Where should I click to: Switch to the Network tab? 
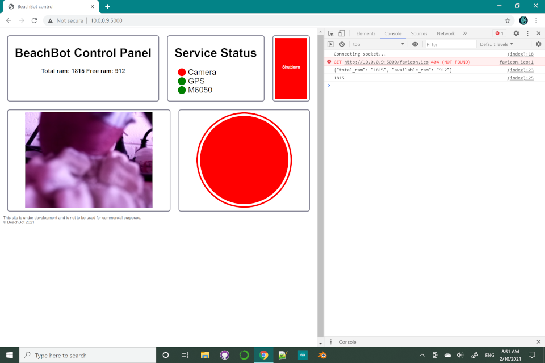click(x=446, y=33)
